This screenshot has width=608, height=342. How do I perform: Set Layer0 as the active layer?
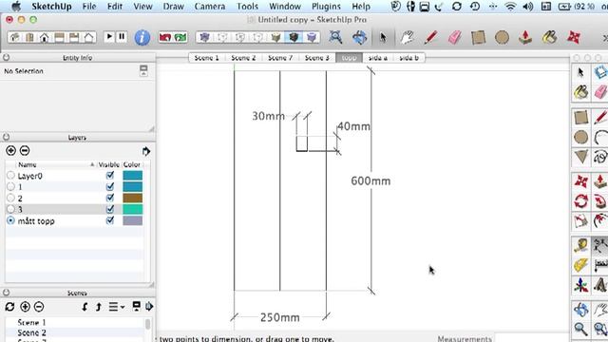(10, 175)
